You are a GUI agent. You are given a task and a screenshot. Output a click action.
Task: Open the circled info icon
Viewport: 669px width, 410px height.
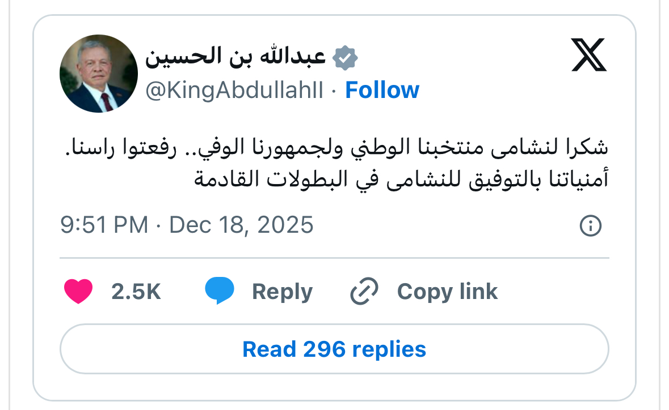(590, 226)
